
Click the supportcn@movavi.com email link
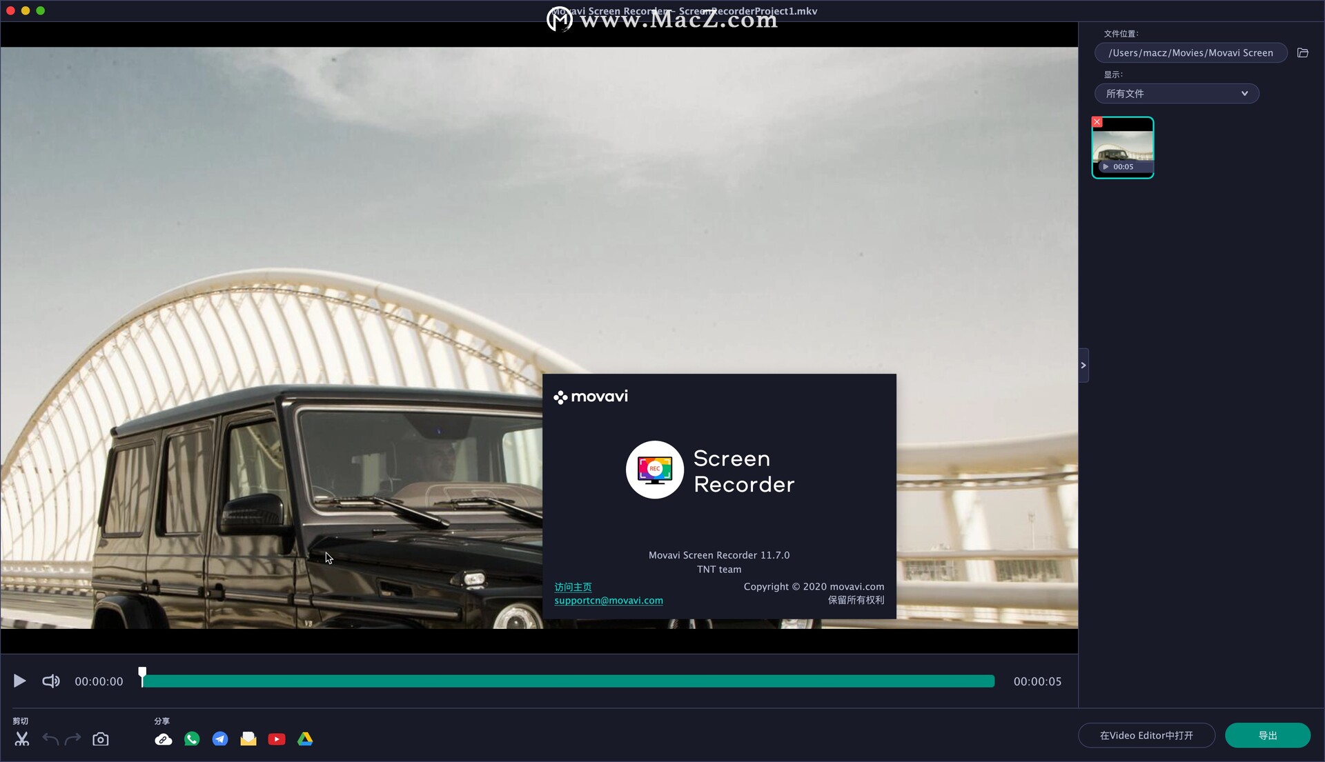pos(609,601)
